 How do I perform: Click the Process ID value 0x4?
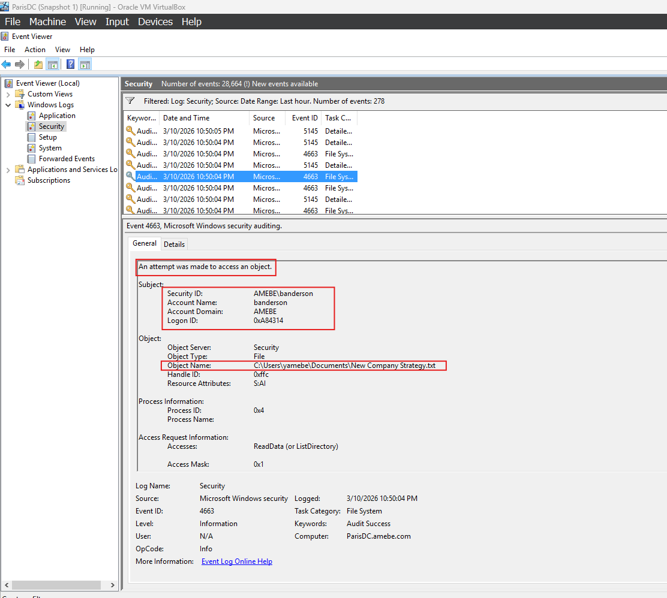pos(259,410)
